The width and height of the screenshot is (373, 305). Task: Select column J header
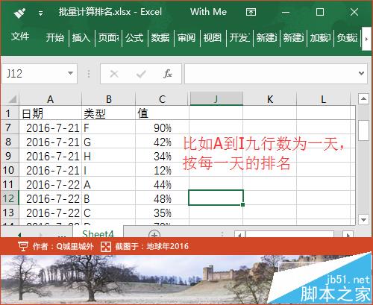[216, 99]
